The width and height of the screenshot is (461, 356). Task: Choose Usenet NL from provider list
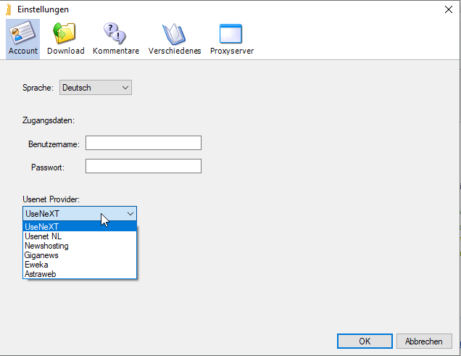point(80,236)
